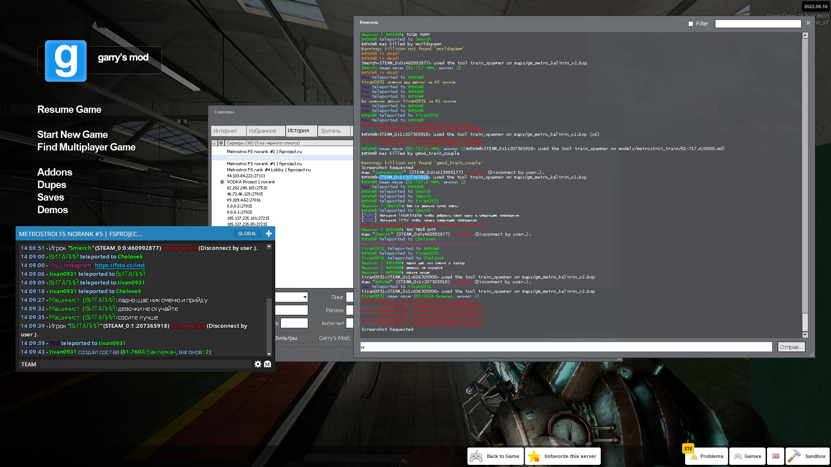Open the fsto.cc/inst instagram link
The height and width of the screenshot is (467, 831).
point(120,265)
